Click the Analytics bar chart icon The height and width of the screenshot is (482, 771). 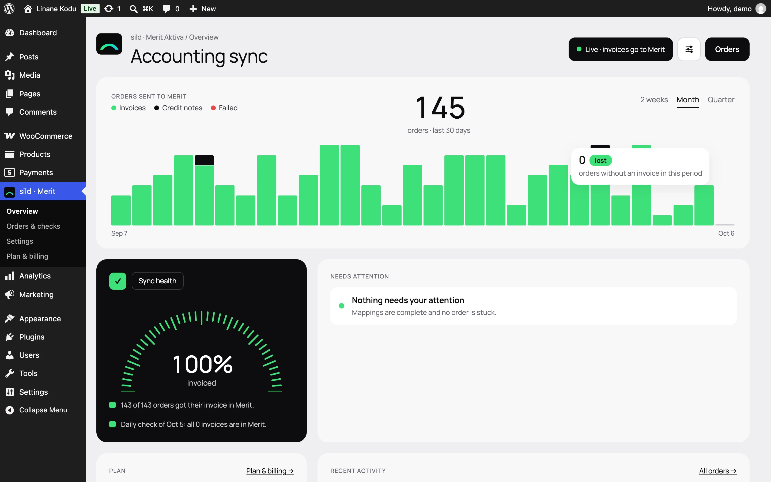(10, 276)
